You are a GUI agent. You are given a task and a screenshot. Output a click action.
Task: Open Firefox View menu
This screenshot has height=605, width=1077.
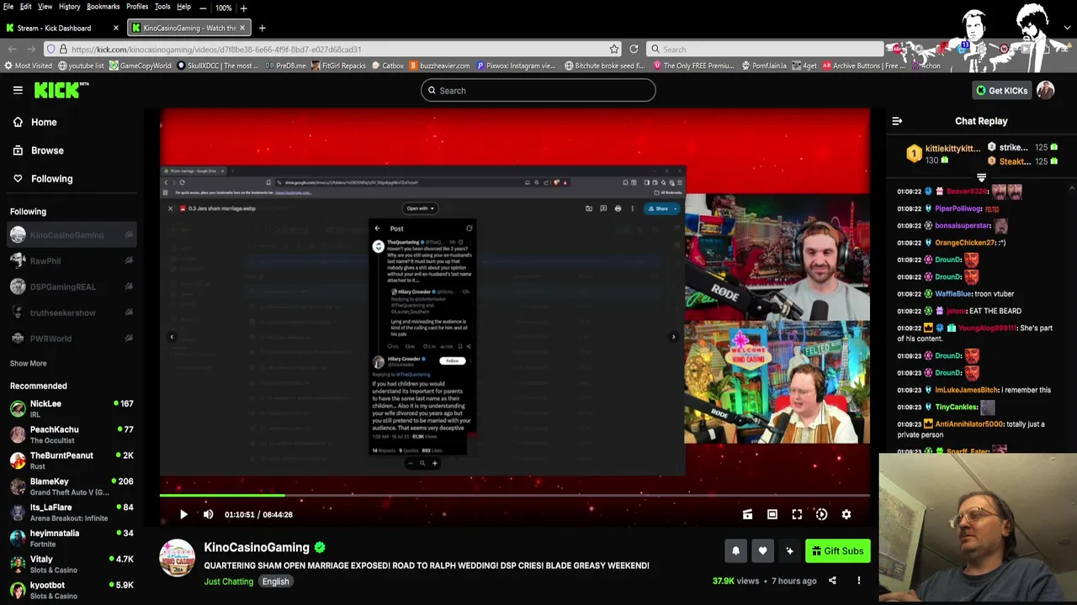click(45, 7)
